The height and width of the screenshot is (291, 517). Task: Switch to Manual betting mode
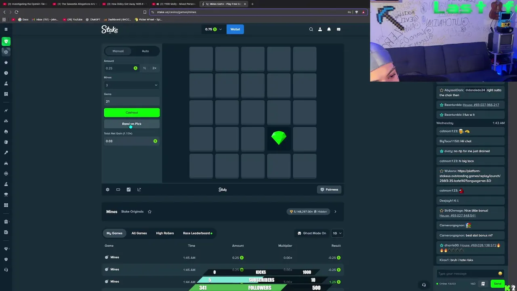tap(118, 51)
